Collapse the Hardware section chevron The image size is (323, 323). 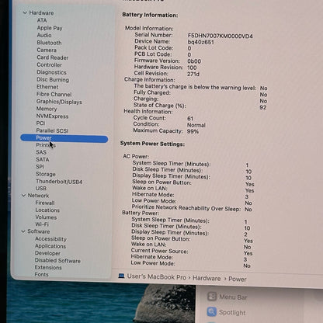[25, 12]
